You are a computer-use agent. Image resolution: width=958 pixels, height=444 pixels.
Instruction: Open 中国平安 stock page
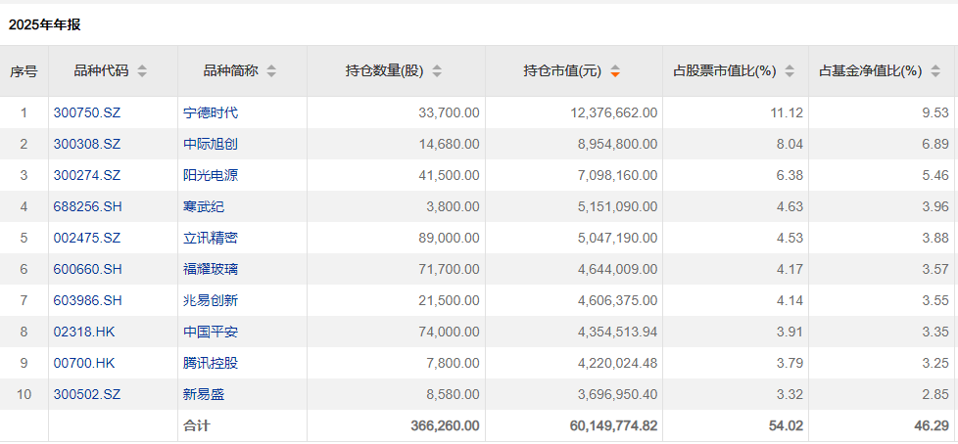coord(211,332)
